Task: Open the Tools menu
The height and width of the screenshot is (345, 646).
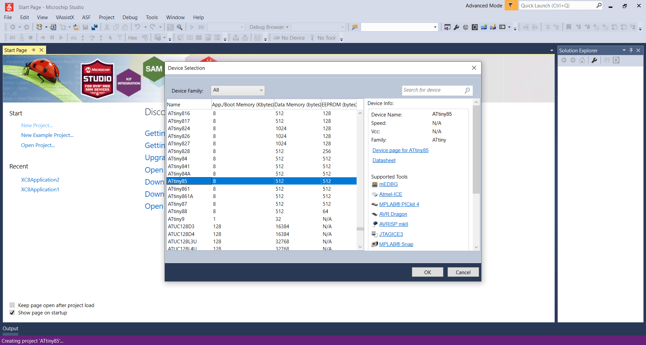Action: coord(152,17)
